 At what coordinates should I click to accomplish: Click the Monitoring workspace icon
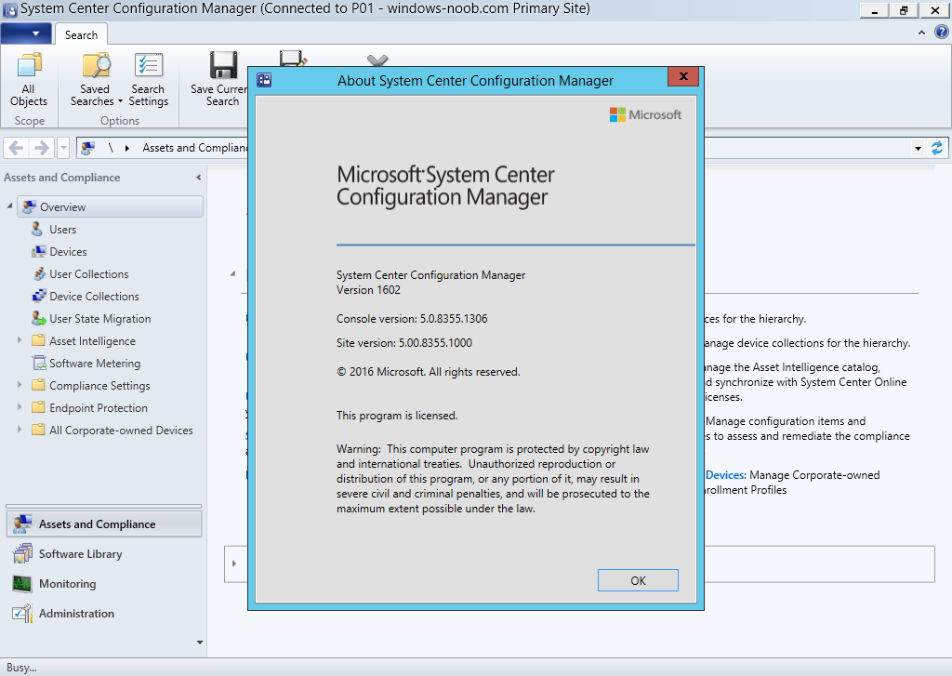pyautogui.click(x=22, y=584)
